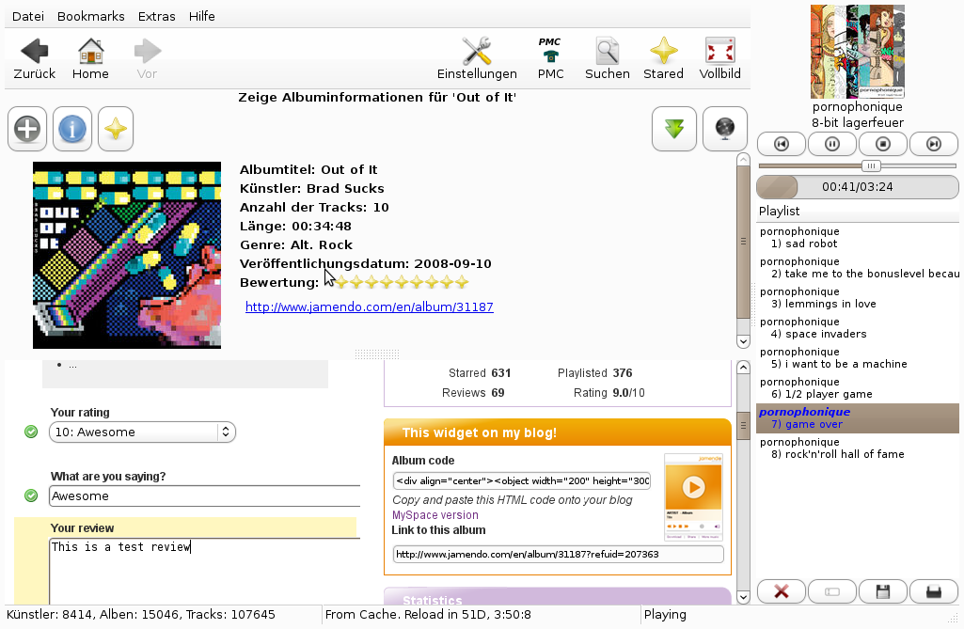The image size is (964, 629).
Task: Open the jamendo album/31187 link
Action: pos(370,307)
